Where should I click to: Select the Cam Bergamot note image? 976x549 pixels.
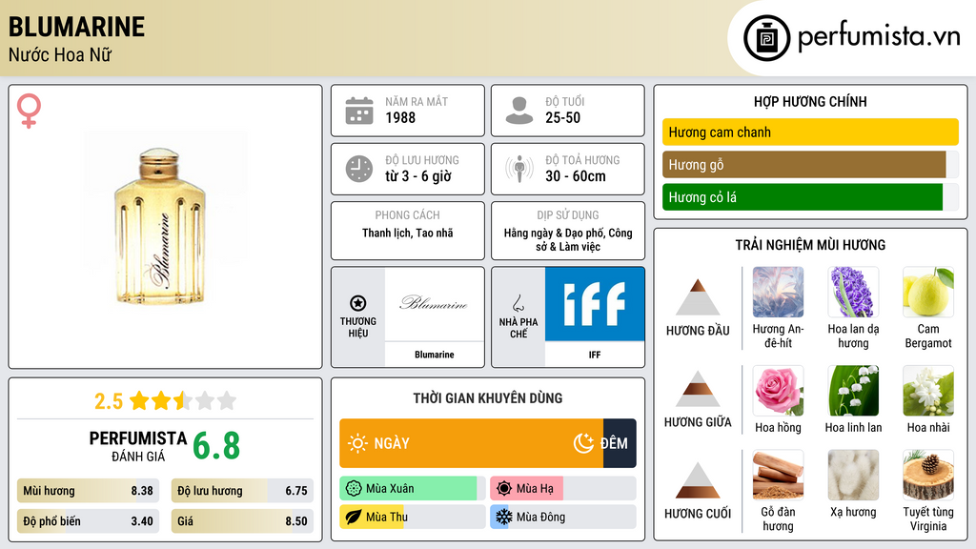[x=928, y=292]
